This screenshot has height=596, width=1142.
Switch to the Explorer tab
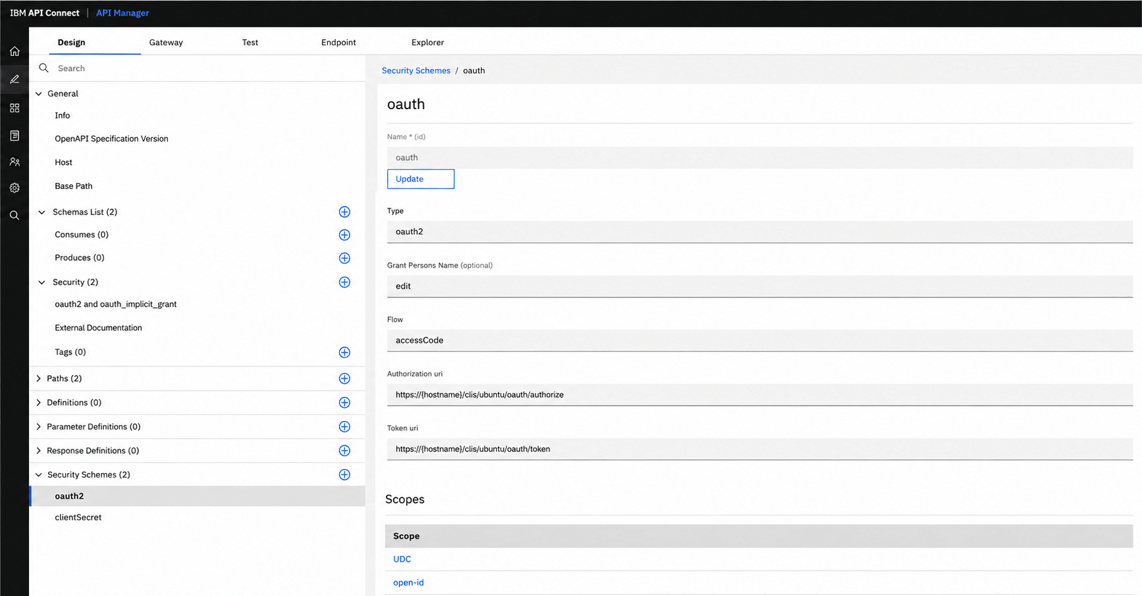428,42
